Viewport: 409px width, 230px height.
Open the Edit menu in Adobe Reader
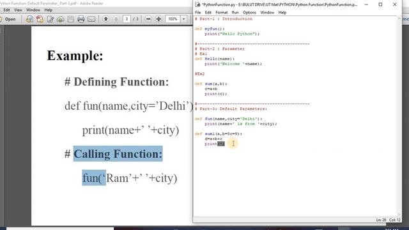pyautogui.click(x=6, y=10)
